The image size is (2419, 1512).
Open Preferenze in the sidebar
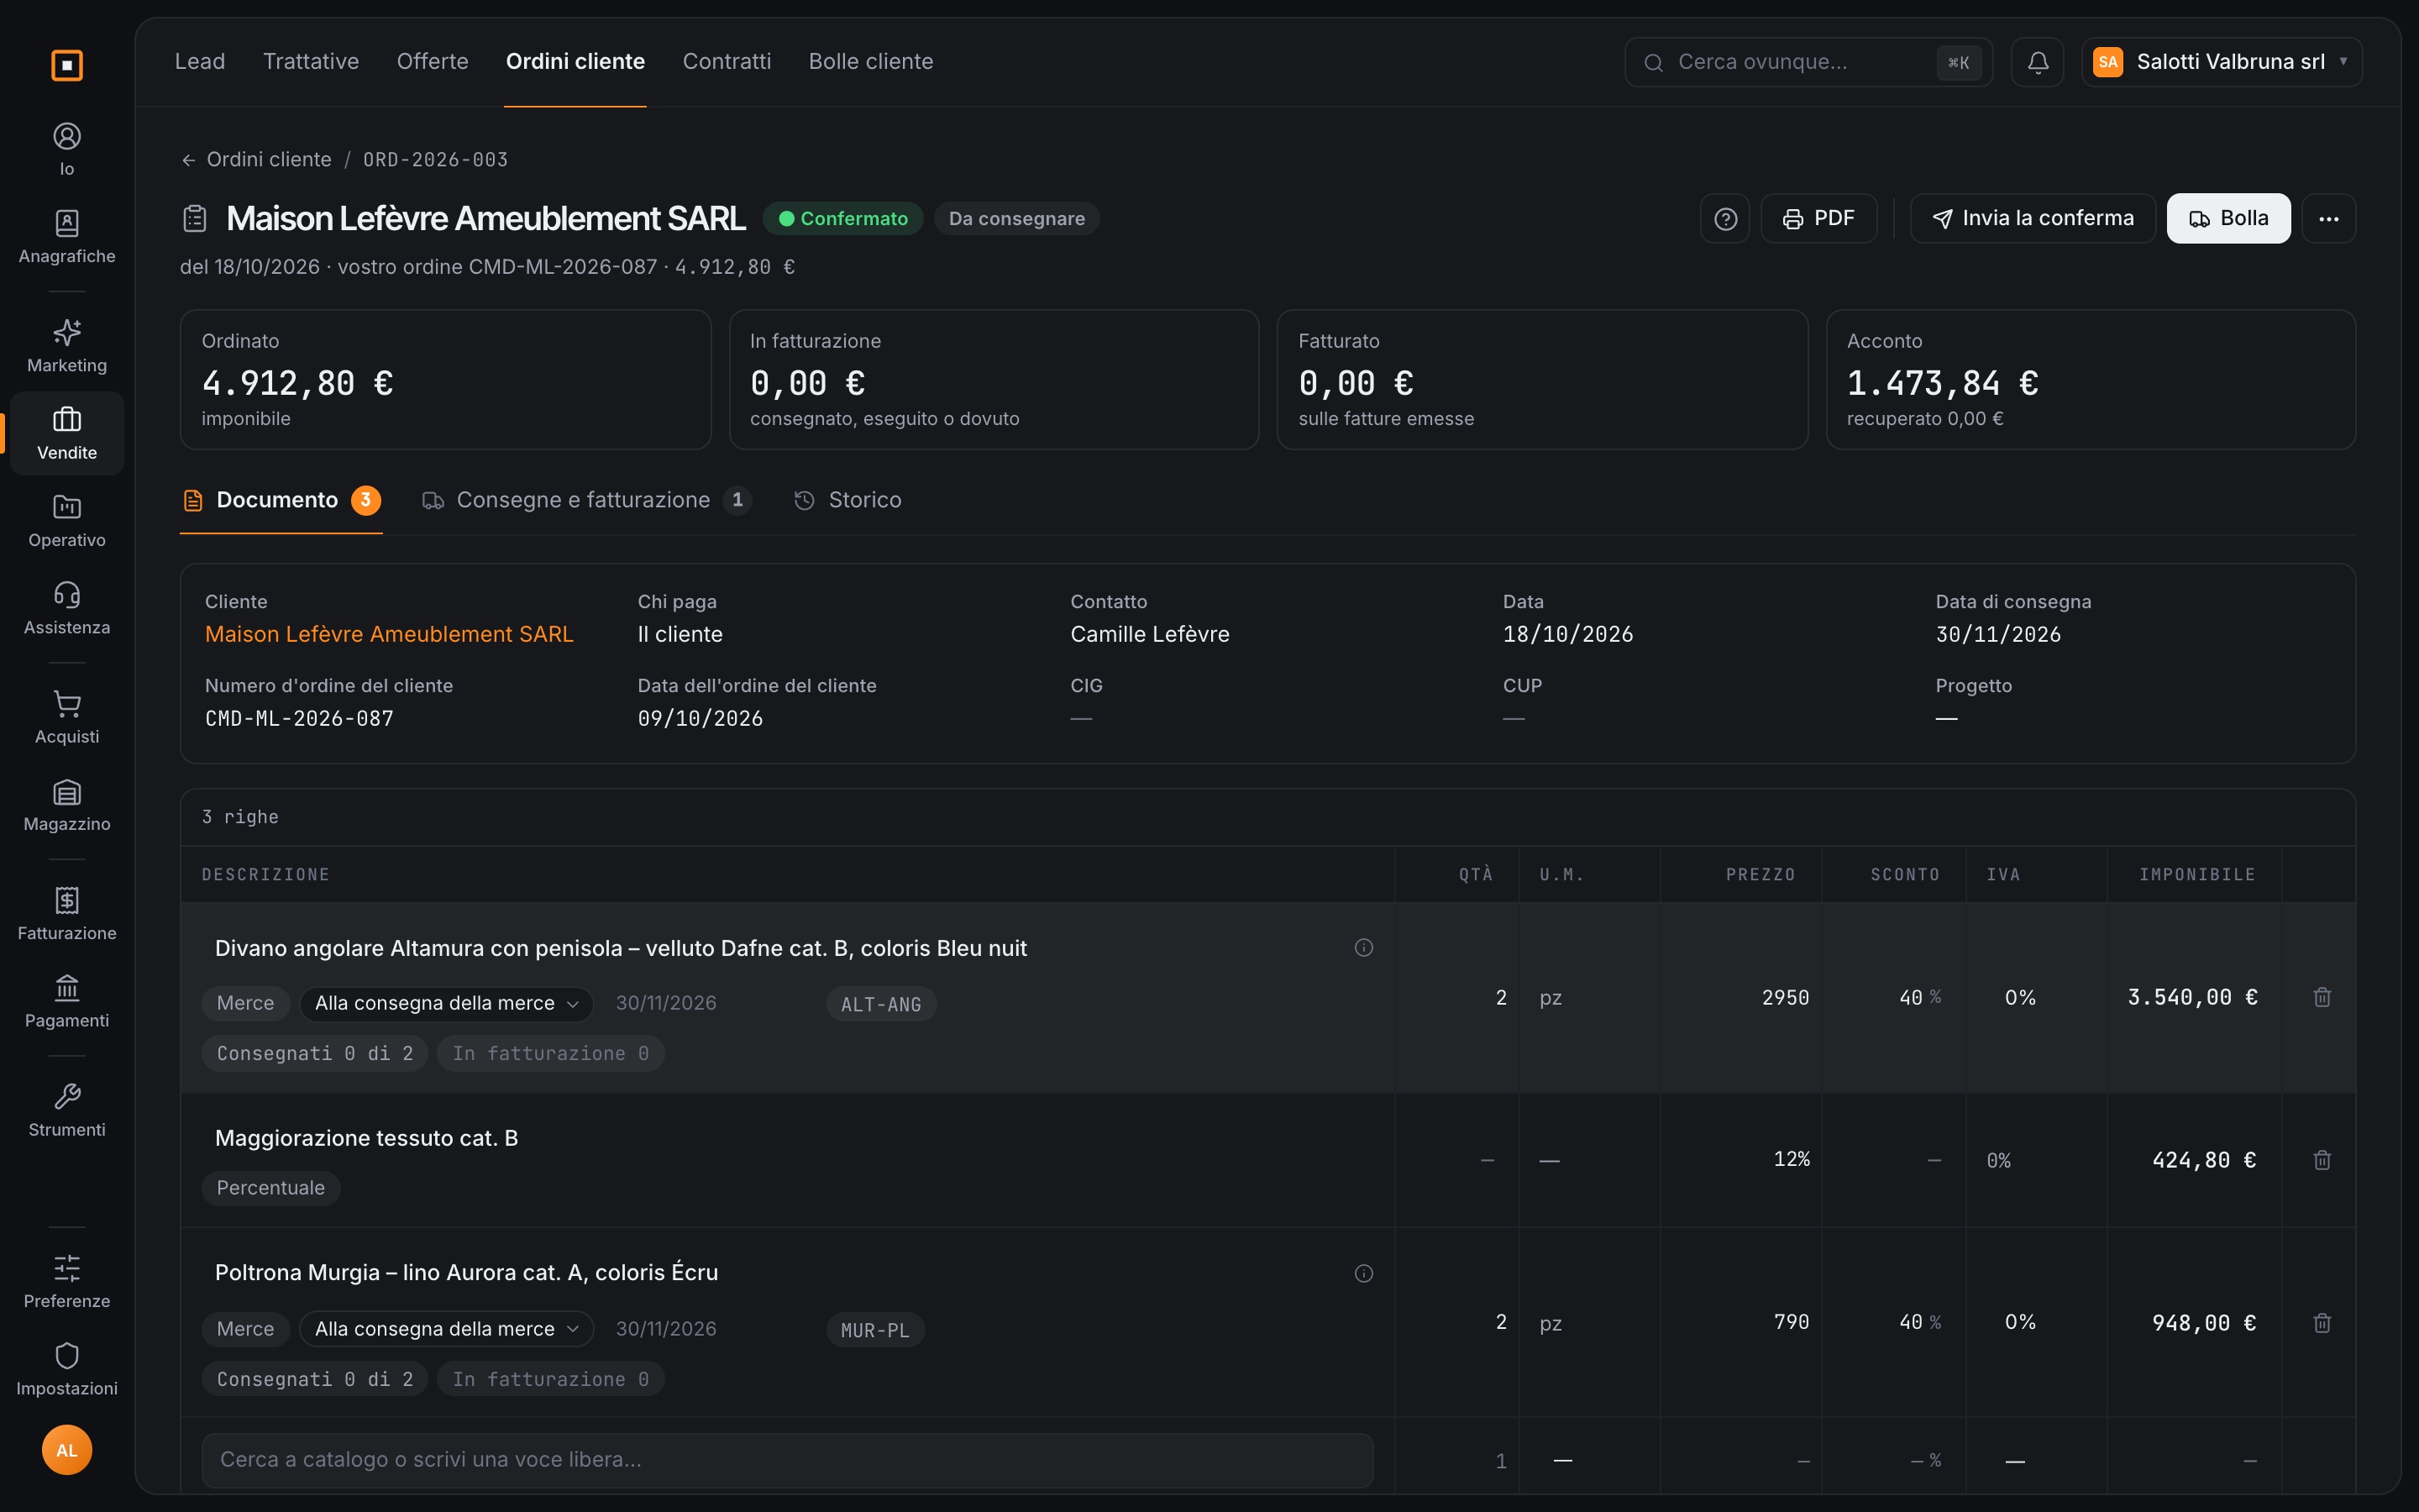tap(67, 1281)
